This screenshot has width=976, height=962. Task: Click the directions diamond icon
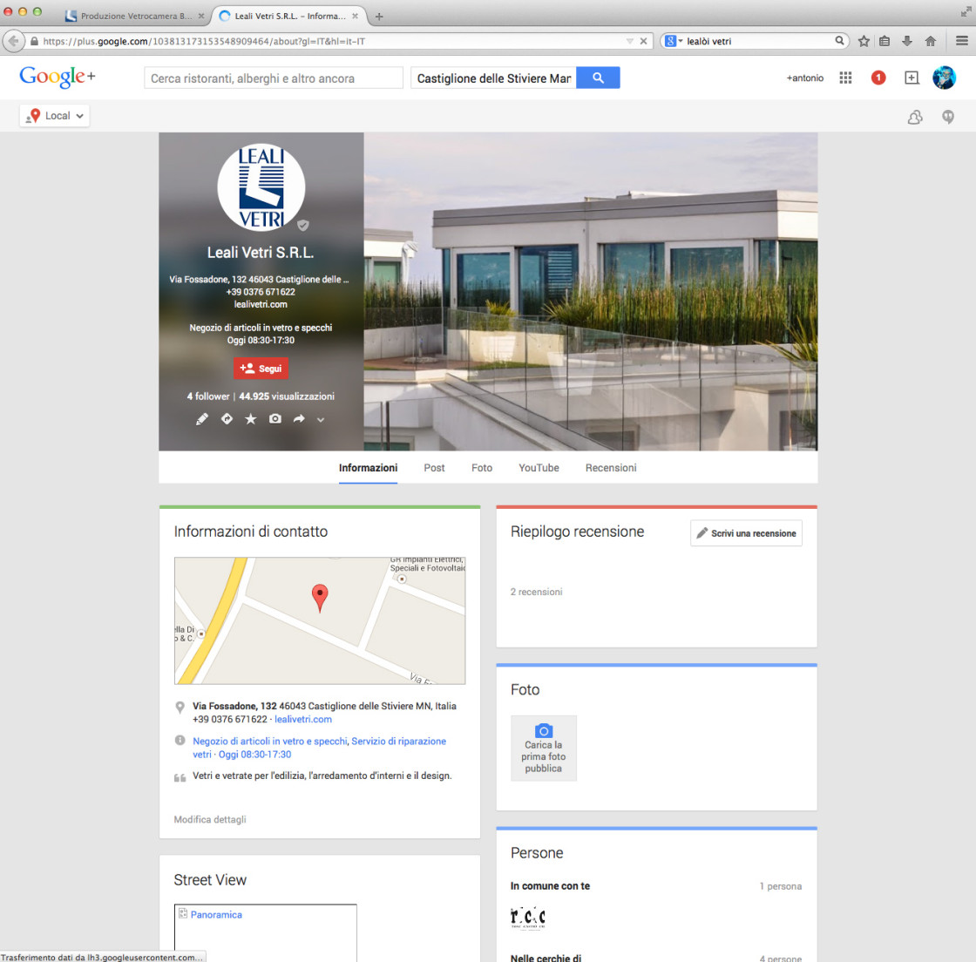point(227,419)
